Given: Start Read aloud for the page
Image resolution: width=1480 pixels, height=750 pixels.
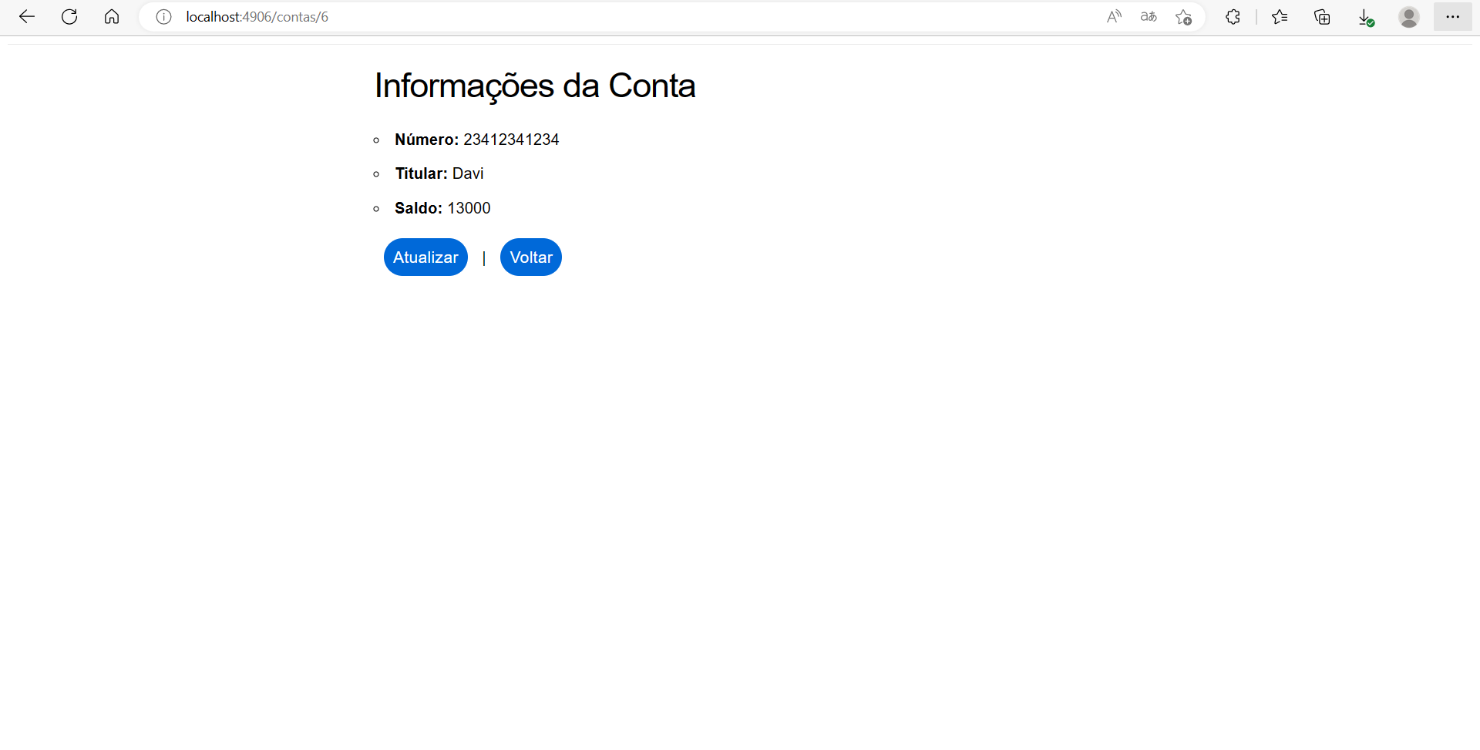Looking at the screenshot, I should click(1114, 17).
